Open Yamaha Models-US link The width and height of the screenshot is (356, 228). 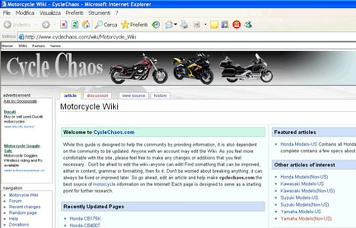click(301, 212)
